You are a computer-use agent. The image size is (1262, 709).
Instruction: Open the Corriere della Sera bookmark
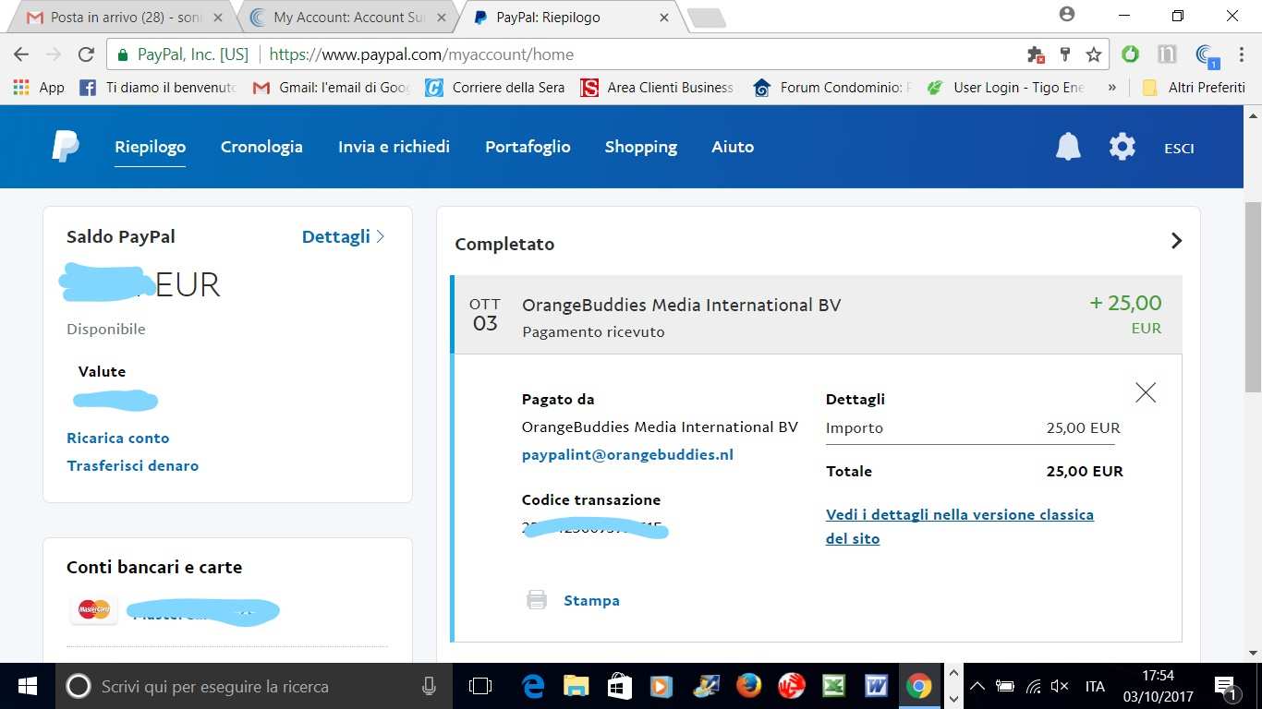point(495,87)
